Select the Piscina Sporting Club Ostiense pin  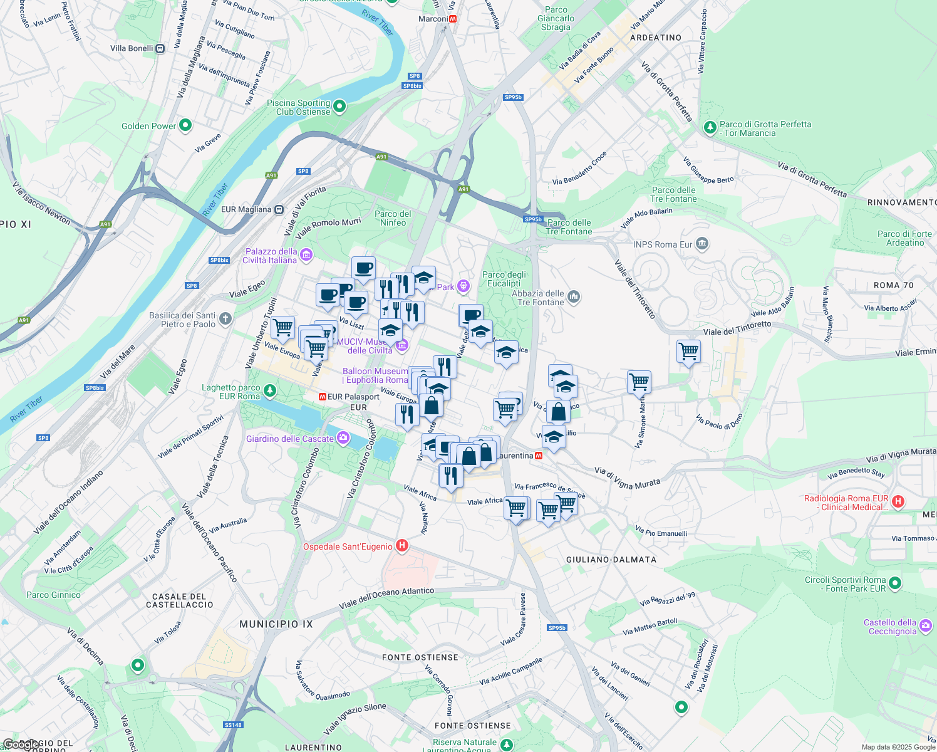pyautogui.click(x=339, y=107)
